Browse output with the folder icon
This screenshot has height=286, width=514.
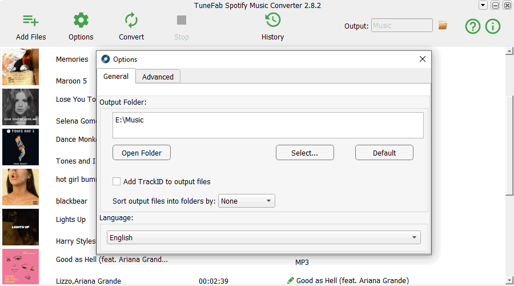point(443,25)
